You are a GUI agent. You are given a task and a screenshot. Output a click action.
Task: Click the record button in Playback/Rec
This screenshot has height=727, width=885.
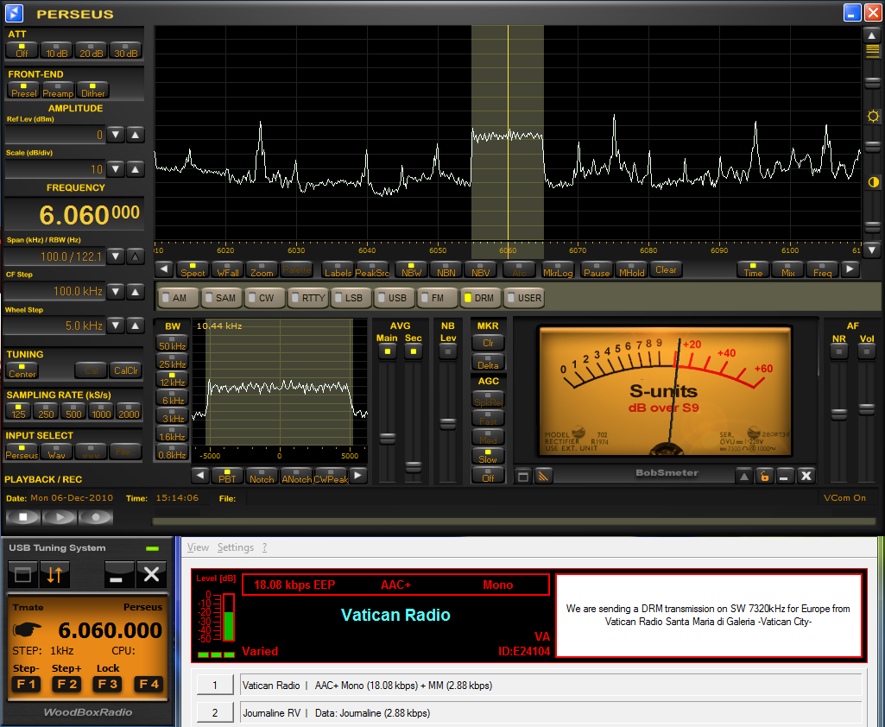click(x=96, y=517)
